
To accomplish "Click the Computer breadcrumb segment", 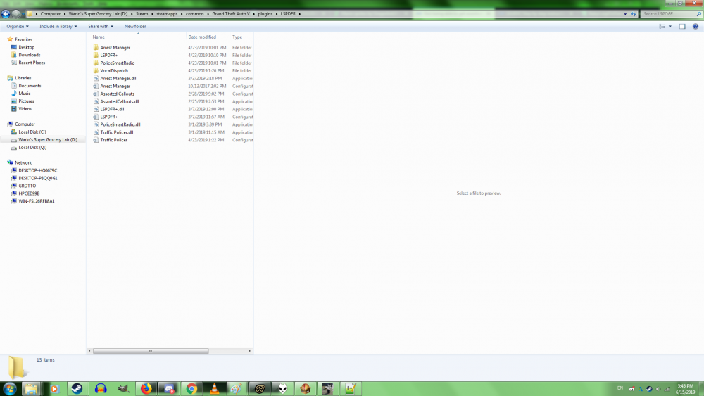I will click(x=50, y=14).
